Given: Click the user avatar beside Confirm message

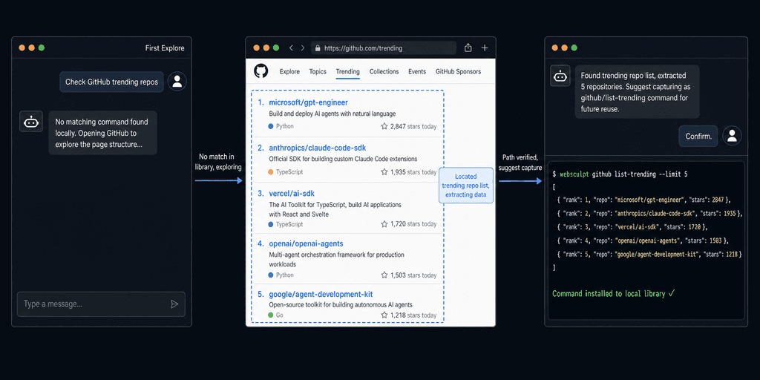Looking at the screenshot, I should pyautogui.click(x=732, y=135).
